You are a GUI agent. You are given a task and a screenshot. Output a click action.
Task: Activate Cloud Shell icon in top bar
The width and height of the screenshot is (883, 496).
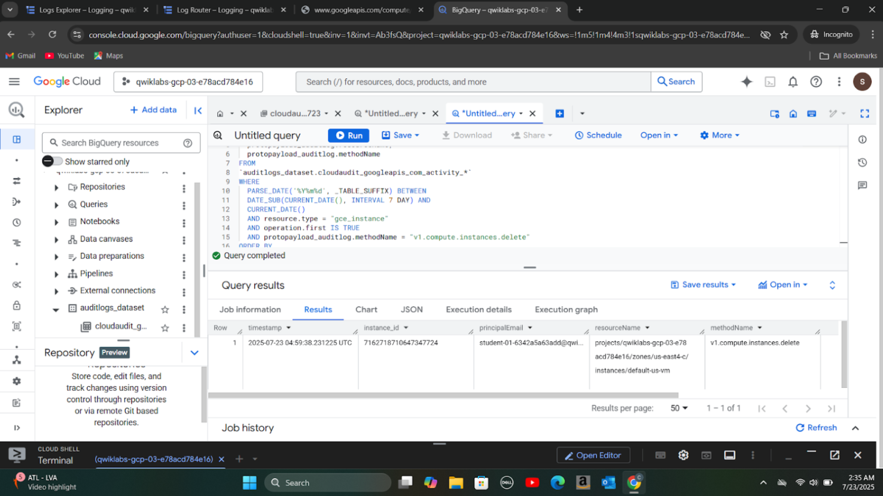pyautogui.click(x=770, y=82)
